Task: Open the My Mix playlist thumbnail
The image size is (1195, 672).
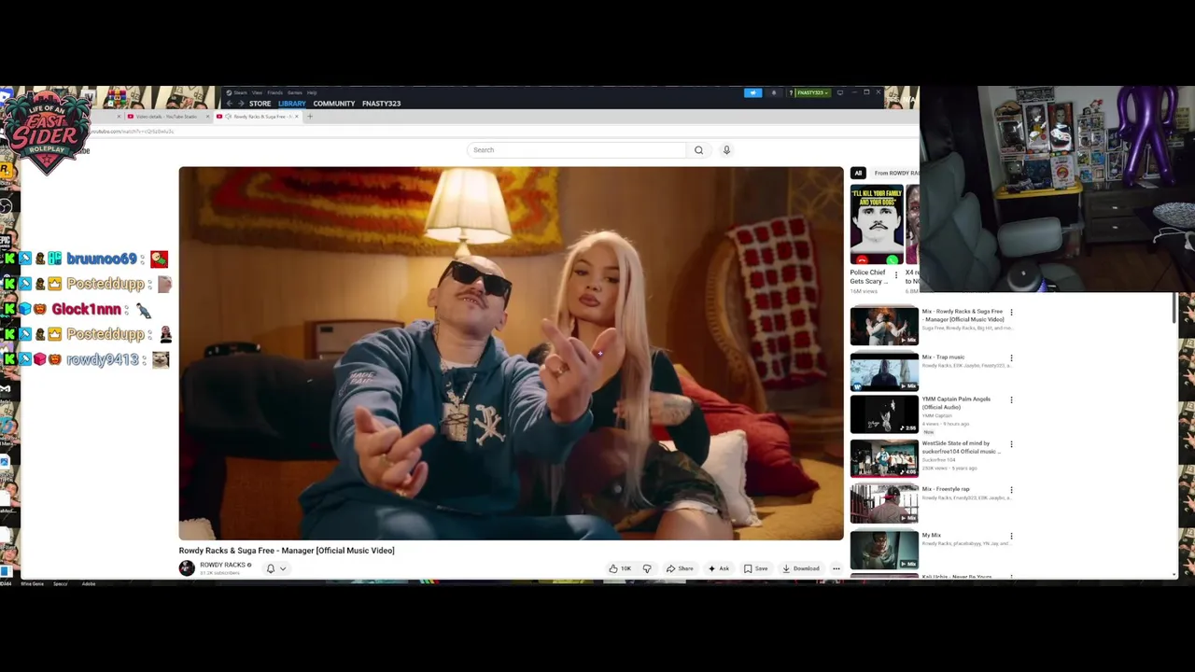Action: tap(884, 550)
